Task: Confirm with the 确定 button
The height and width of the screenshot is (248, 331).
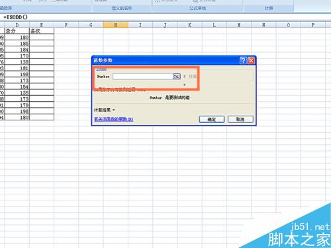Action: (212, 119)
